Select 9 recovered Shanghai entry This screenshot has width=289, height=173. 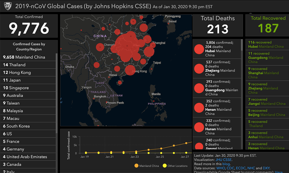pos(267,73)
